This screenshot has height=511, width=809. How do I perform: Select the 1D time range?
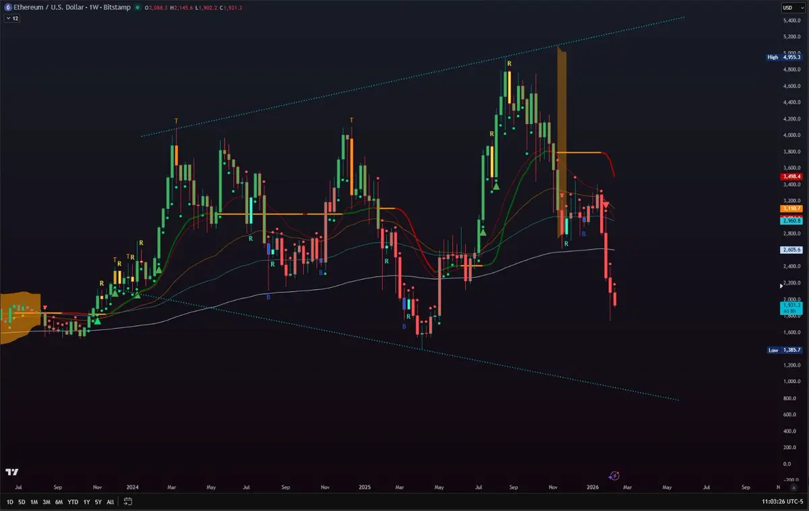[9, 502]
